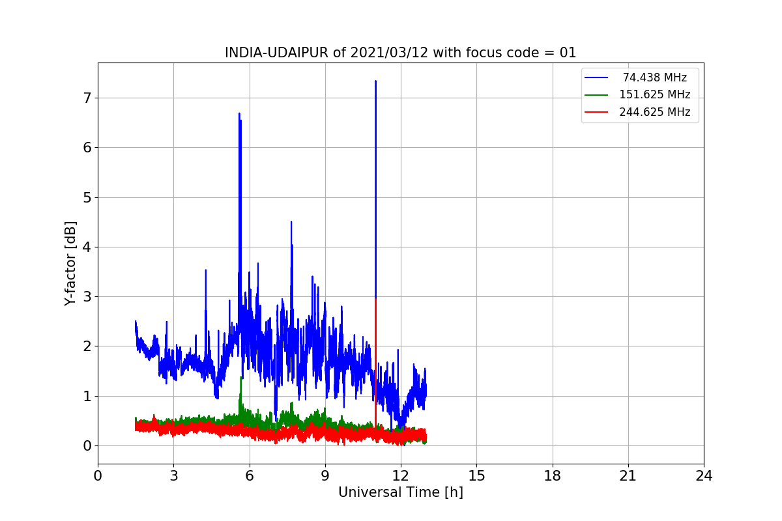Click x-axis tick label 3
The height and width of the screenshot is (521, 782).
(x=173, y=476)
